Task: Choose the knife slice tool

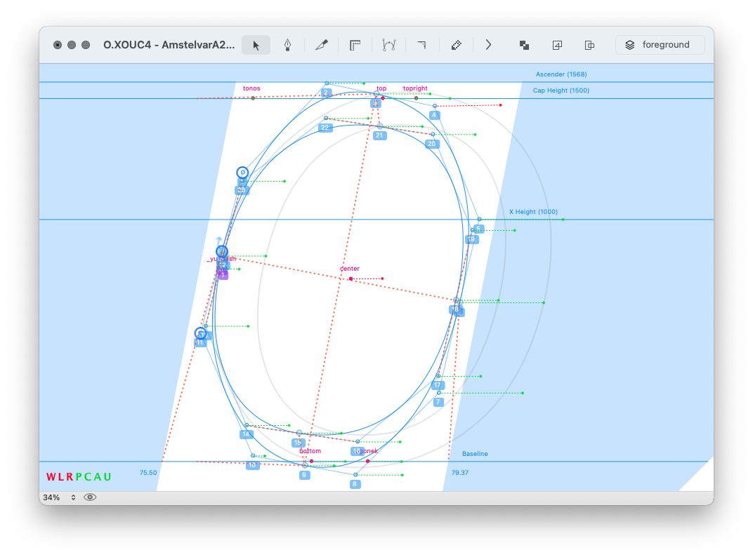Action: pos(322,45)
